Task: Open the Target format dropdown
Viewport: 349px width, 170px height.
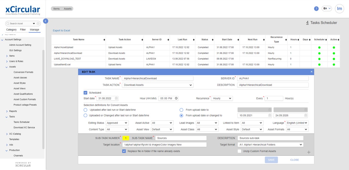Action: tap(270, 144)
